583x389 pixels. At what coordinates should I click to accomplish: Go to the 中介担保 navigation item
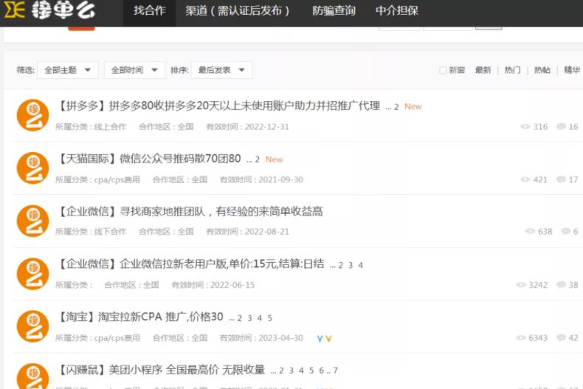click(397, 11)
